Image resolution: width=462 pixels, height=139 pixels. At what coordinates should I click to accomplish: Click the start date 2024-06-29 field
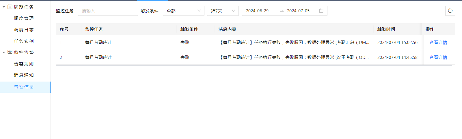(257, 11)
